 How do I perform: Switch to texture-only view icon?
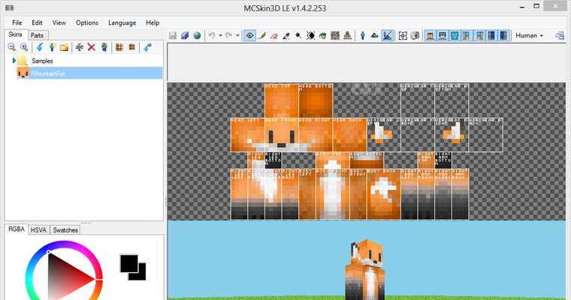pyautogui.click(x=375, y=36)
